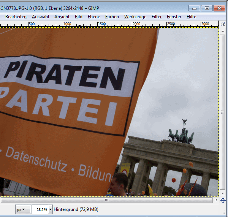
Task: Maximize the GIMP window
Action: [x=207, y=8]
